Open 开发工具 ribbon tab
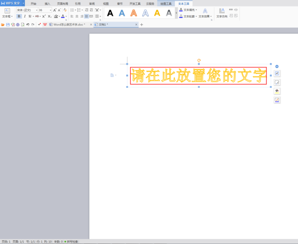This screenshot has width=298, height=244. [x=135, y=3]
